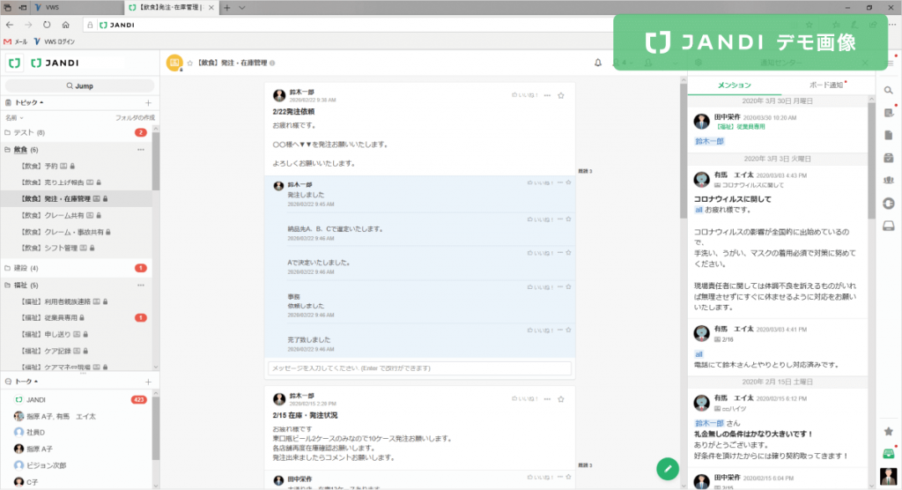This screenshot has height=490, width=902.
Task: Click the comment message input field
Action: tap(420, 367)
